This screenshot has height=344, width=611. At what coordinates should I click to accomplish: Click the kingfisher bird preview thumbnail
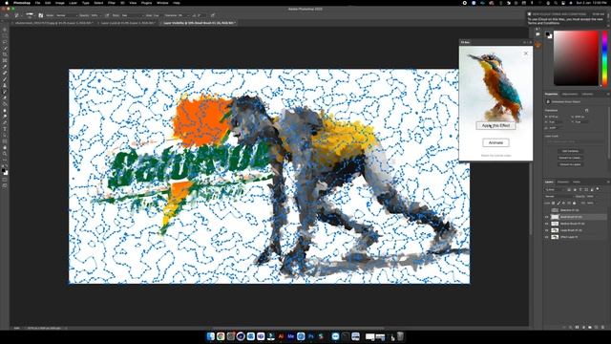(495, 83)
